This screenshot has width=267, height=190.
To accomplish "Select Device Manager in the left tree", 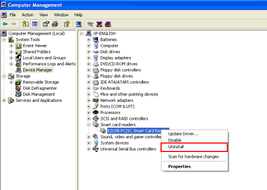I will coord(38,70).
